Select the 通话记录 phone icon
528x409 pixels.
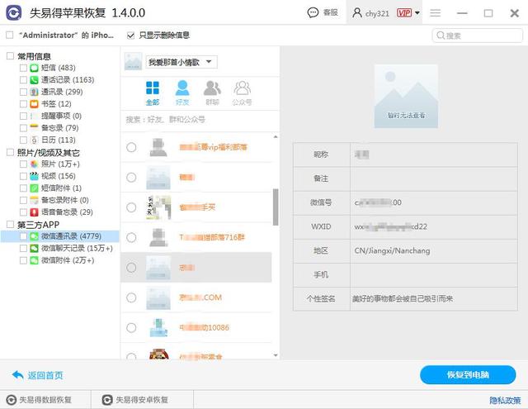[x=34, y=80]
